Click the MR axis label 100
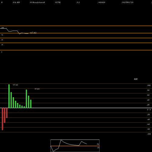 [149, 85]
